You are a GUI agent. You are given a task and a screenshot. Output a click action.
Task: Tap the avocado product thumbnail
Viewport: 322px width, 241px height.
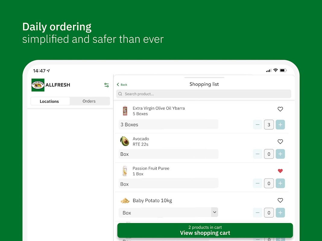coord(125,141)
